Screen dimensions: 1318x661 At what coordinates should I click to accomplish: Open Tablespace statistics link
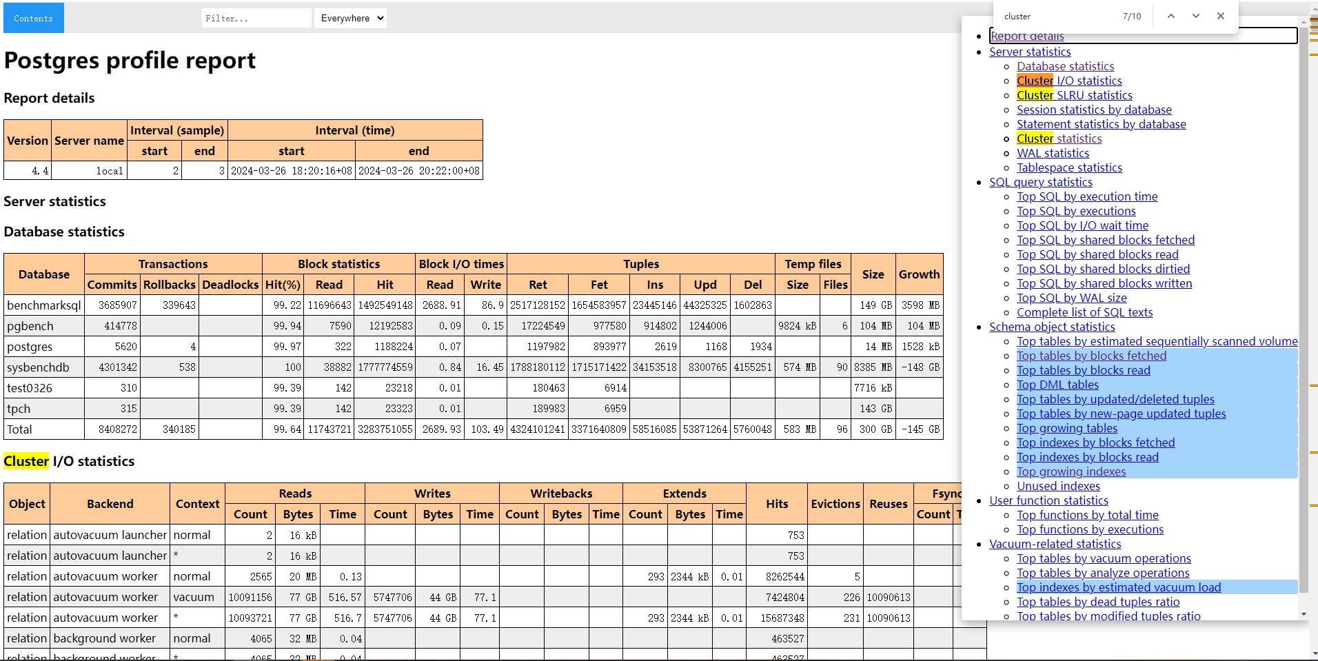tap(1069, 167)
